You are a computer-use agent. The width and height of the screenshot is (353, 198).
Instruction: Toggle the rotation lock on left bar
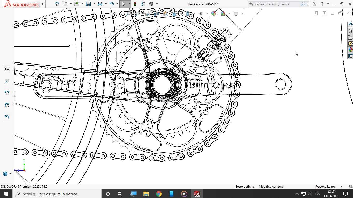pyautogui.click(x=7, y=105)
